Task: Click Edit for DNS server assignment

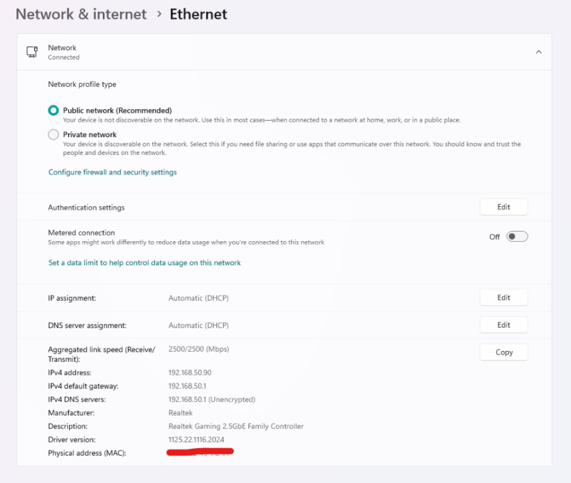Action: 504,325
